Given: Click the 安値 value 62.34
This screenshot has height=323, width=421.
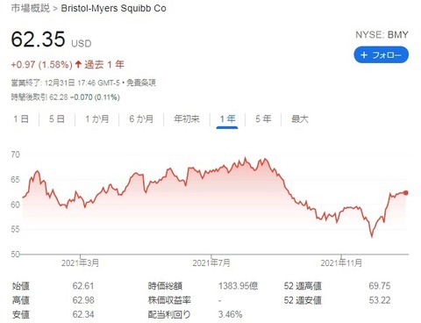Looking at the screenshot, I should coord(83,314).
